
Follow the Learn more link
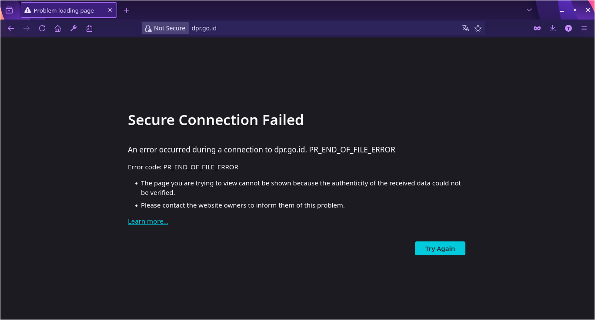click(148, 221)
